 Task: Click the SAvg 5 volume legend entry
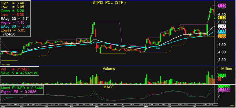click(x=20, y=73)
